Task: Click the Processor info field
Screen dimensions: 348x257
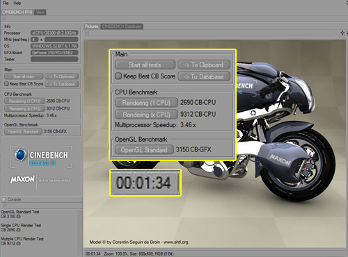Action: pyautogui.click(x=54, y=33)
